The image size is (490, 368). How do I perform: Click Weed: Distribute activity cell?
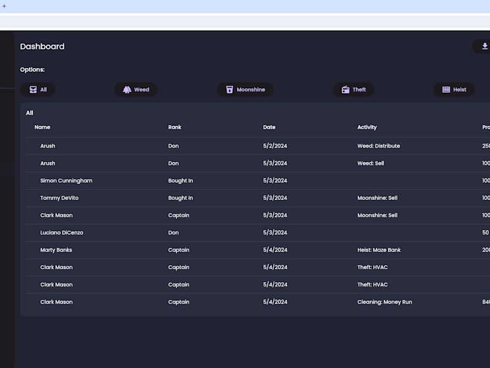(379, 146)
